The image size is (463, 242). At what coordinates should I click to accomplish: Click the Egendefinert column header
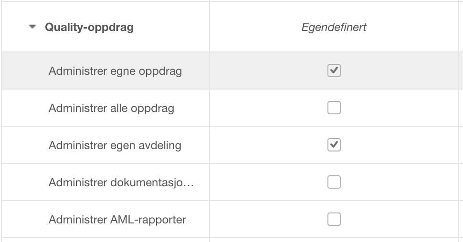click(x=334, y=27)
